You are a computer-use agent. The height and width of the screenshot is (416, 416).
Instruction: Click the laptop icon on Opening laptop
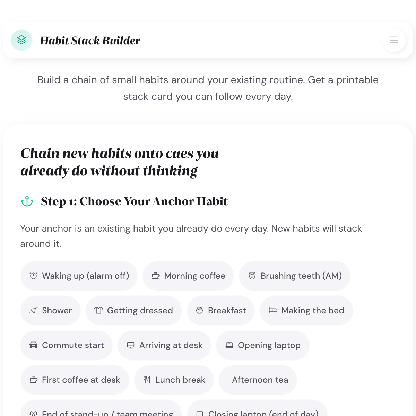(229, 345)
